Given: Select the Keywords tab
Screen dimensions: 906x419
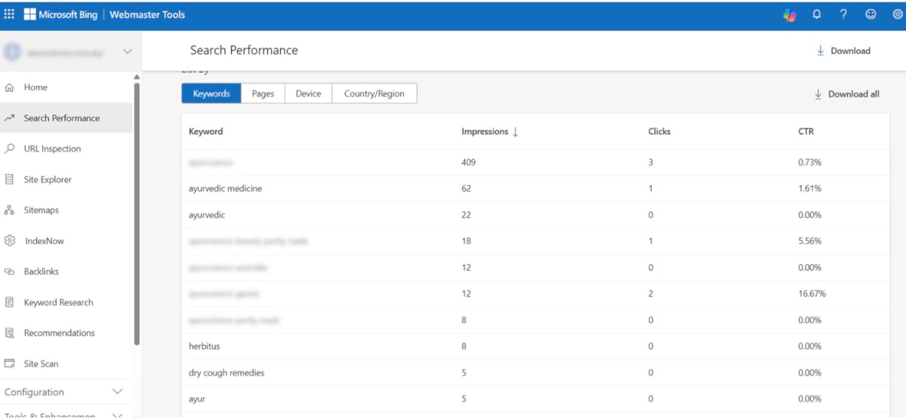Looking at the screenshot, I should coord(211,94).
